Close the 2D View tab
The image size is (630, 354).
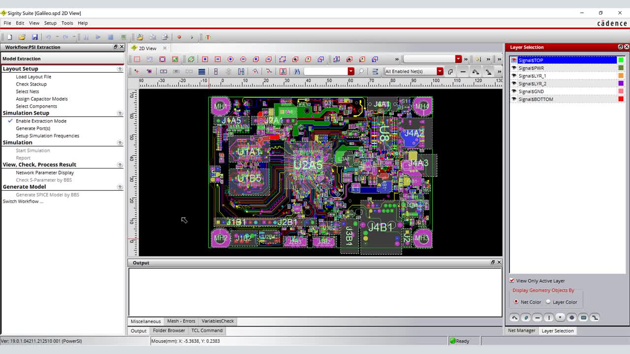click(x=165, y=48)
